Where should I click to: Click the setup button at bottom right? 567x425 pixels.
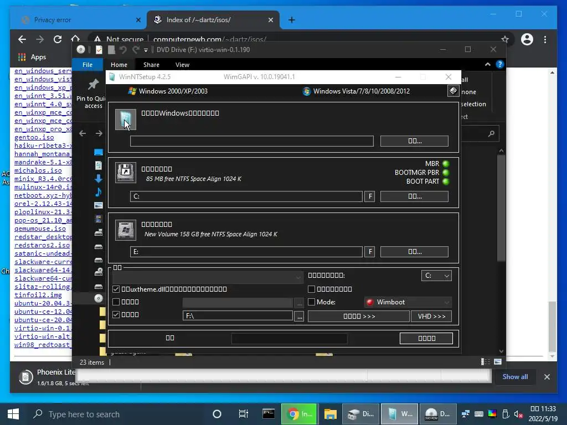coord(426,338)
